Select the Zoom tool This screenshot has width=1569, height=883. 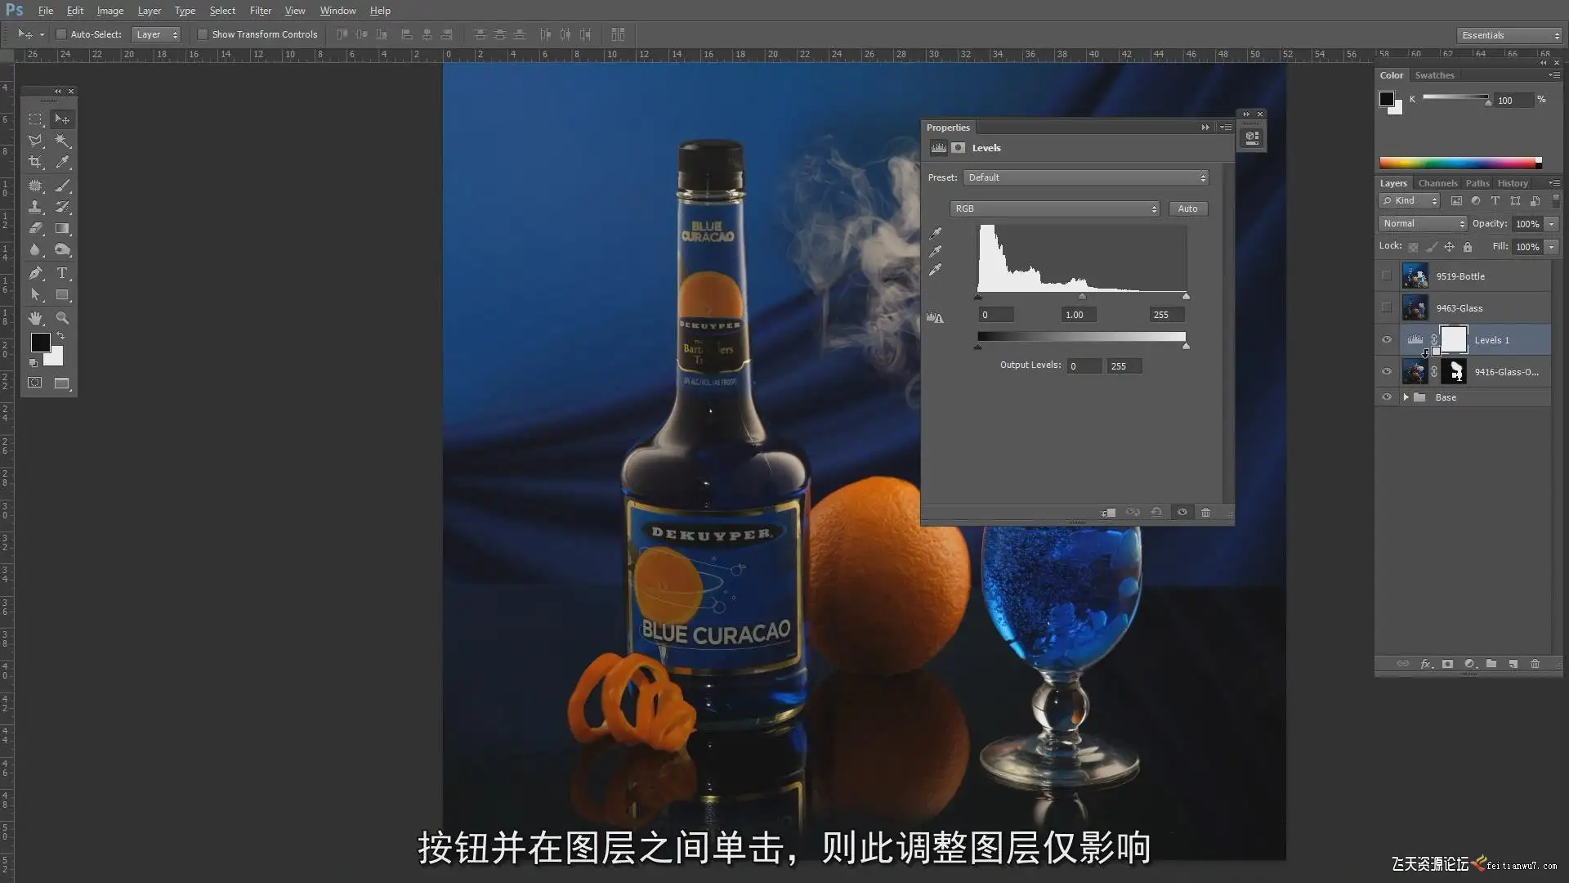tap(62, 318)
